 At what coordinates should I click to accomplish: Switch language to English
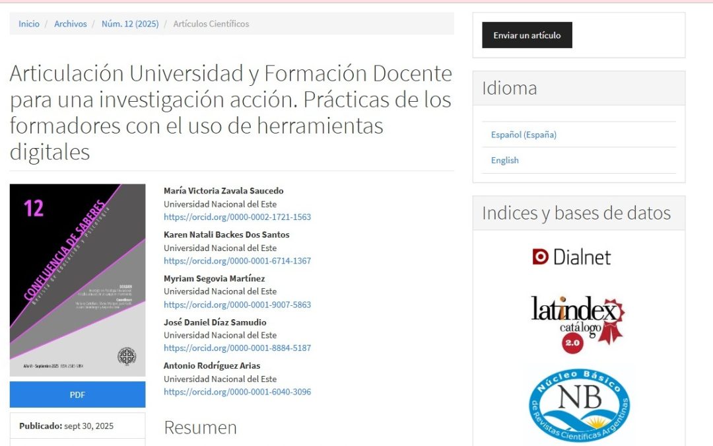coord(505,161)
